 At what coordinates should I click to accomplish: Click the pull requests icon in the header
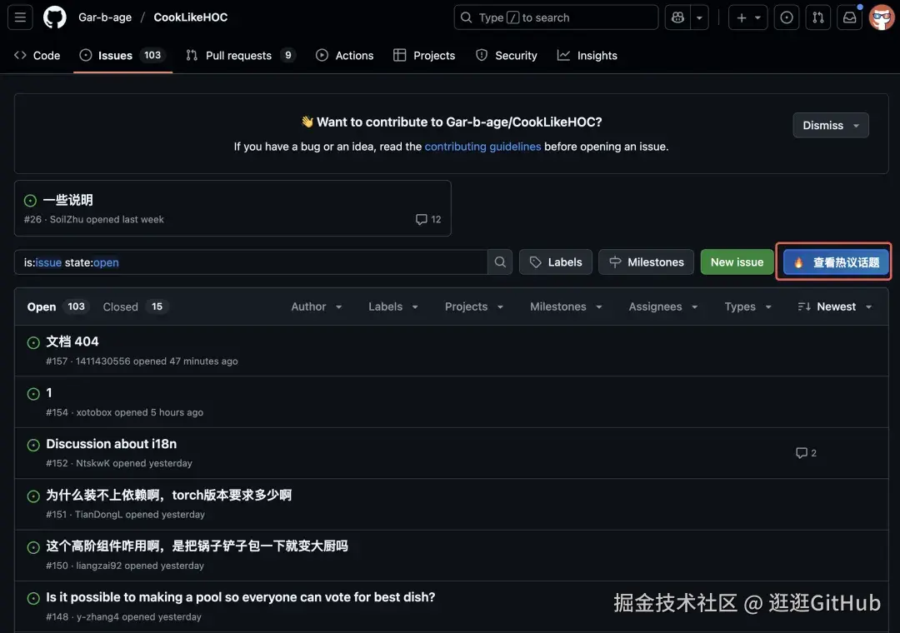tap(817, 17)
